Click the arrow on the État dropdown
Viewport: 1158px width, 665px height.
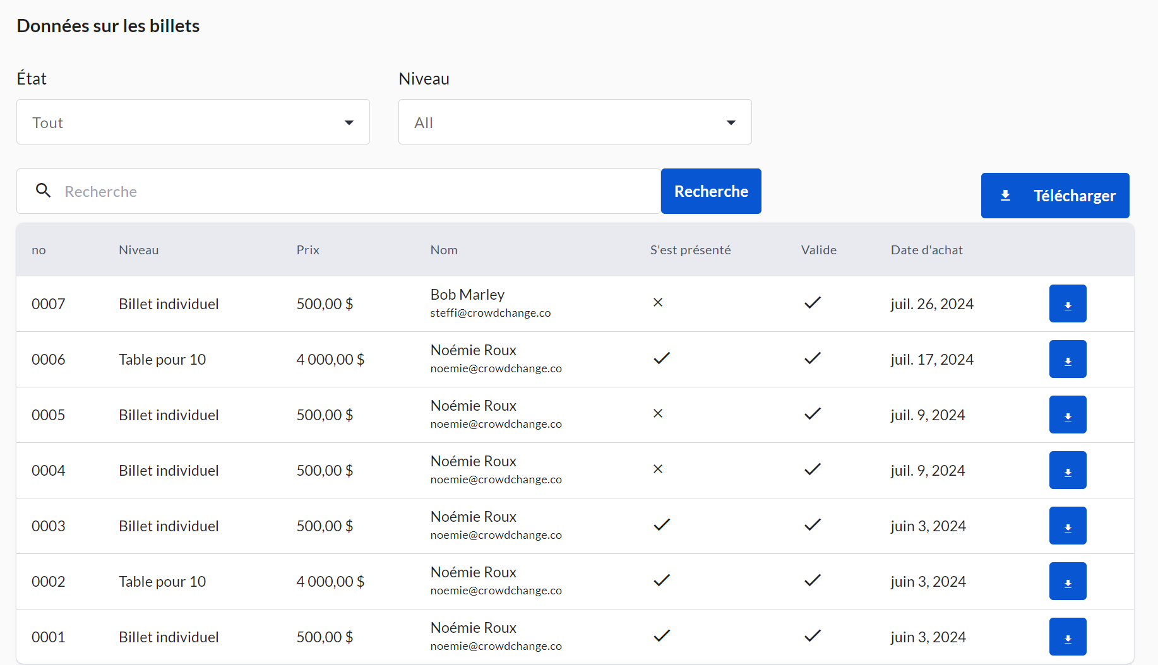coord(349,122)
